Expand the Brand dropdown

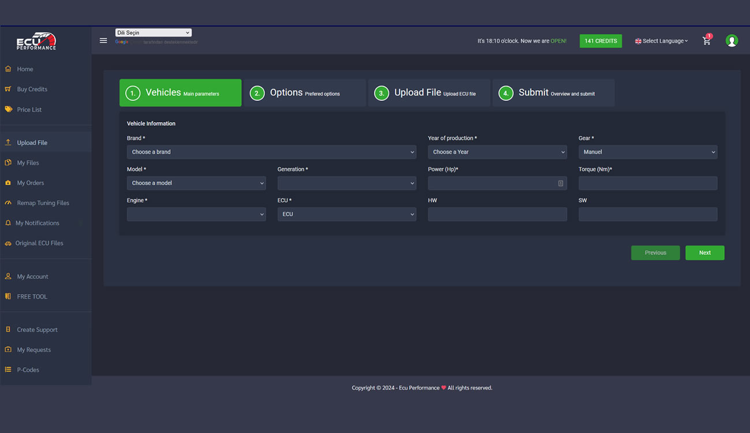[271, 152]
